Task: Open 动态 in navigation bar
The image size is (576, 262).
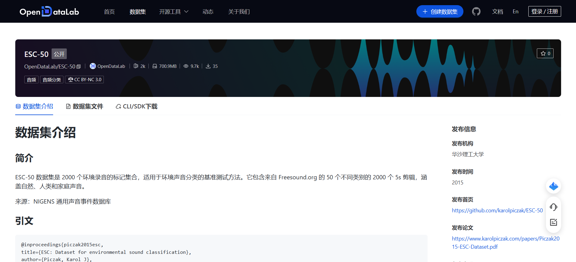Action: click(x=208, y=12)
